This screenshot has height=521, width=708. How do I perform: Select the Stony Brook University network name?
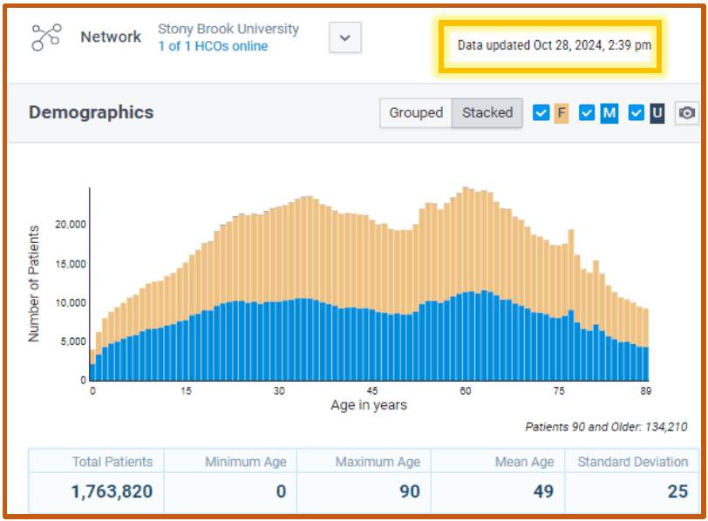(x=228, y=29)
